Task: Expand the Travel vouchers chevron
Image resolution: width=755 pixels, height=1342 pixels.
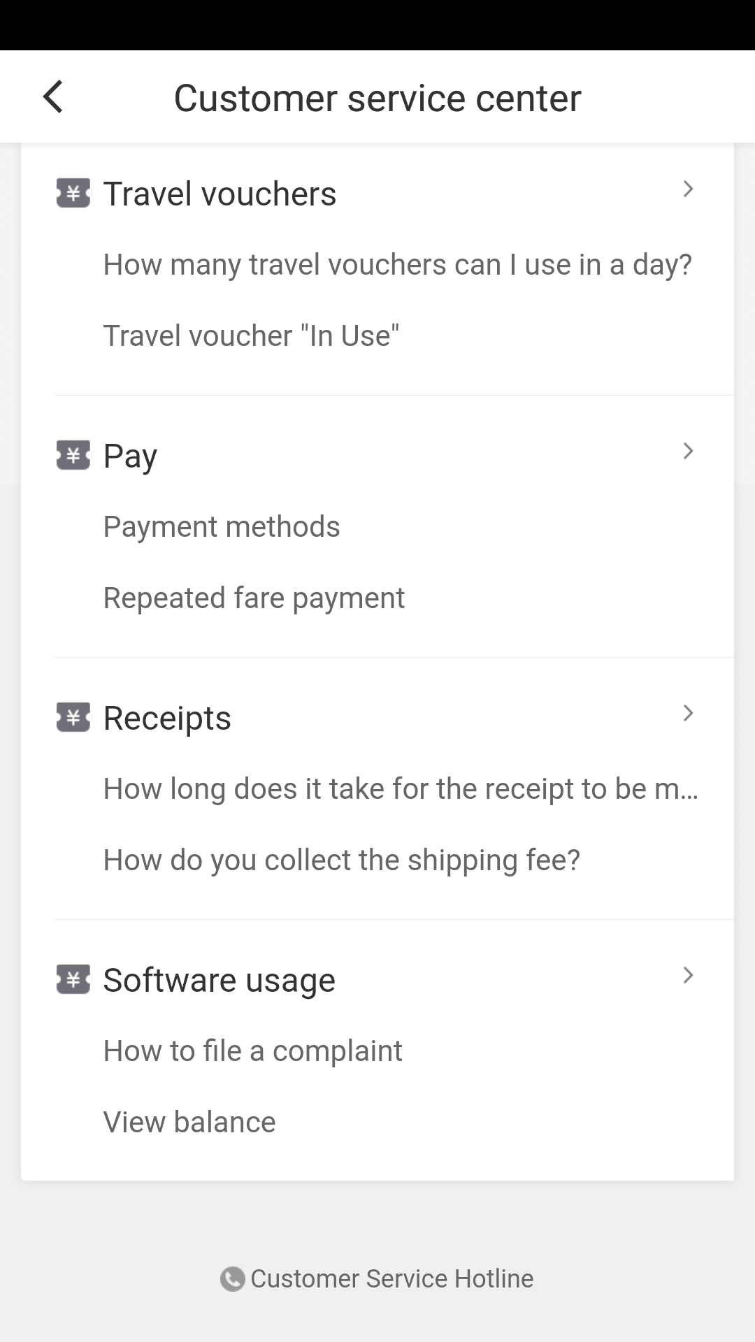Action: (x=688, y=189)
